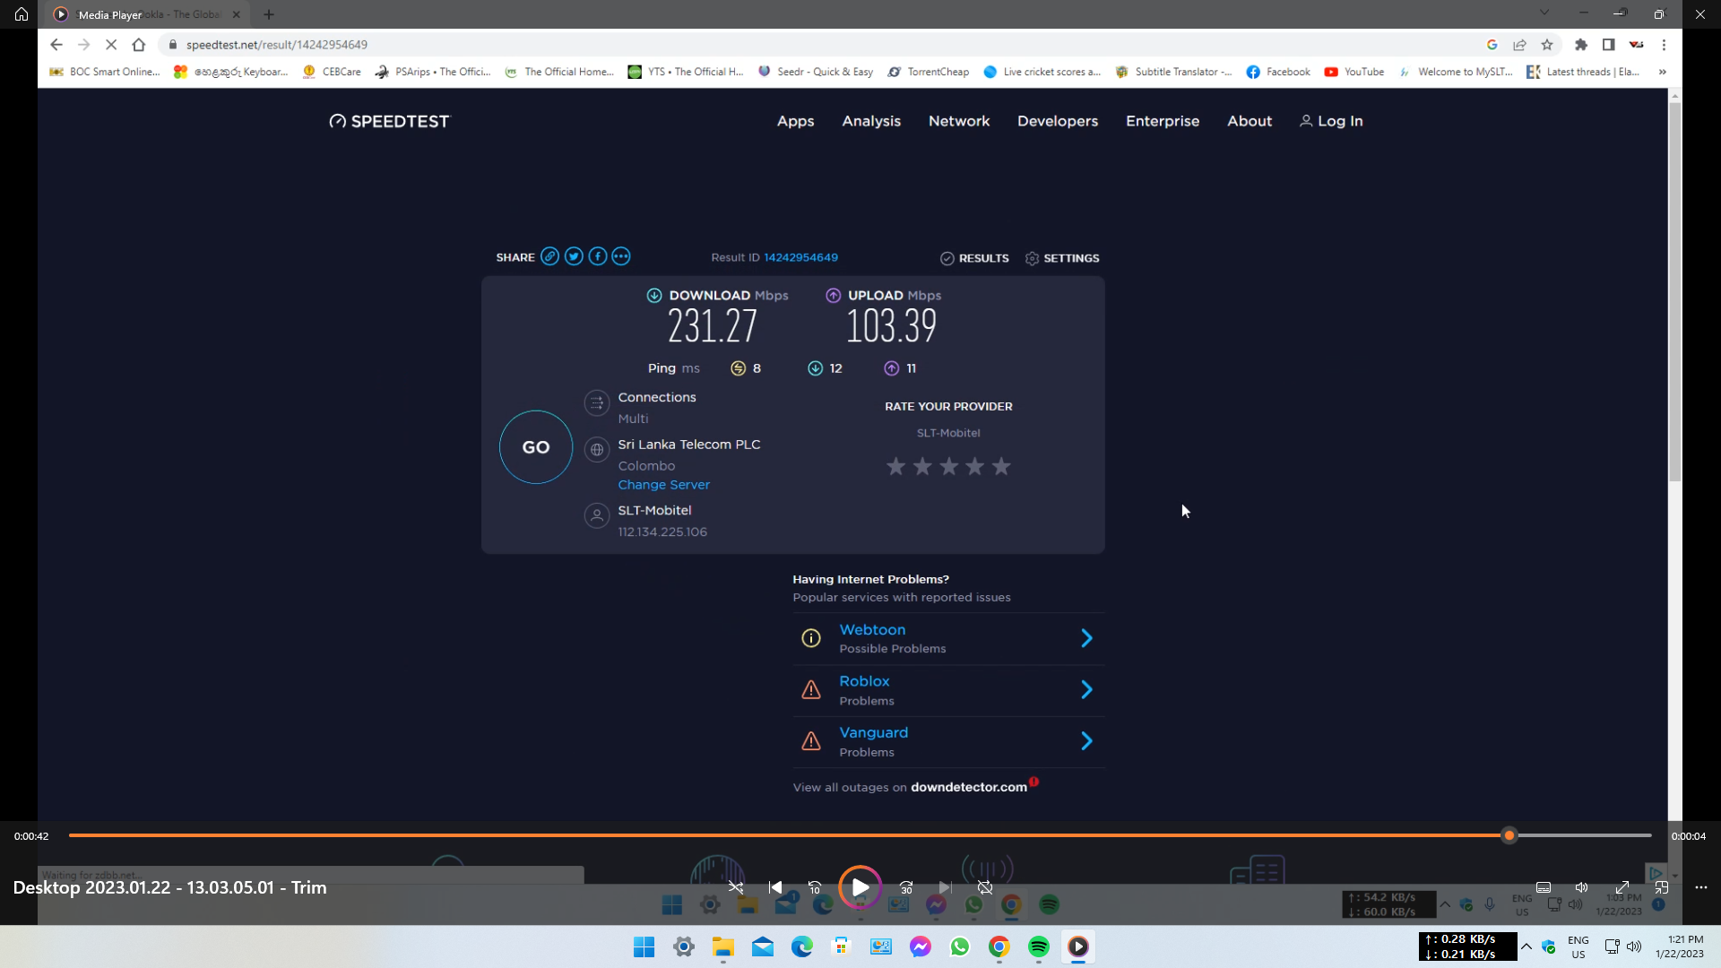Open the Chrome extensions puzzle icon
1721x968 pixels.
pyautogui.click(x=1581, y=45)
